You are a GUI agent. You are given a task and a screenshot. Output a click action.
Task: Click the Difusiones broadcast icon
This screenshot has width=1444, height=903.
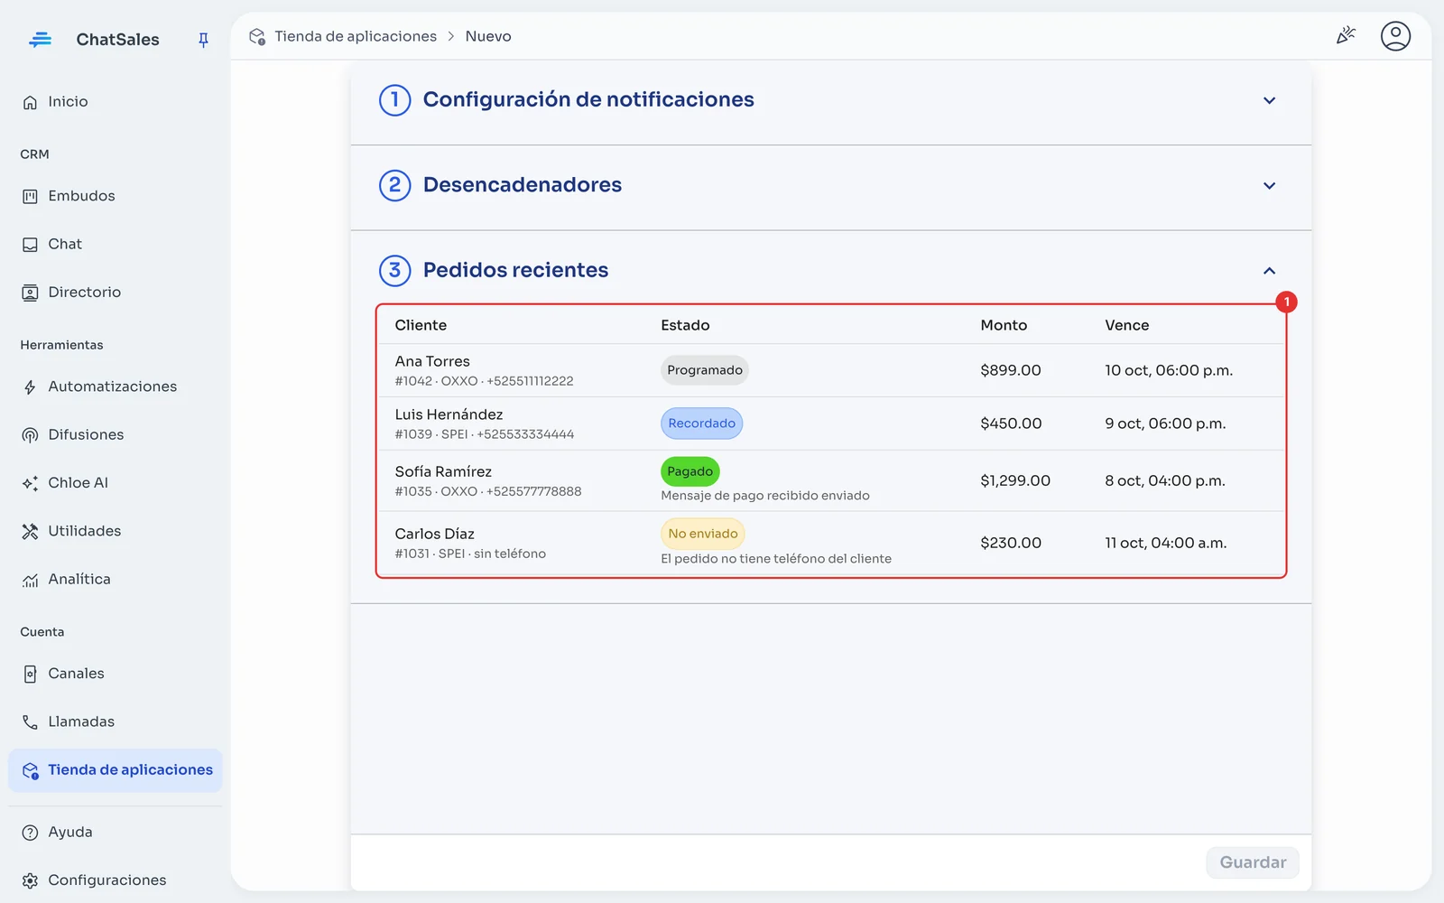(30, 435)
